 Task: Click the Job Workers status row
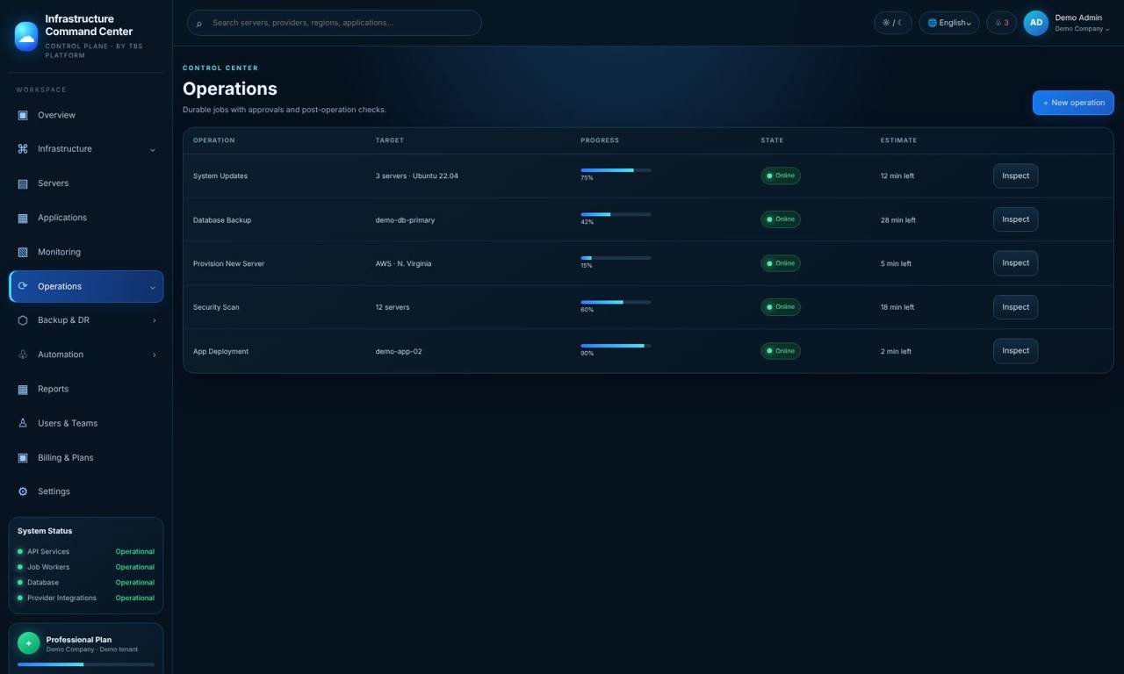[x=86, y=567]
